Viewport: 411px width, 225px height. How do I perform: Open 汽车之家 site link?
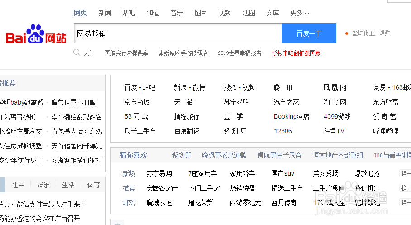tap(286, 102)
